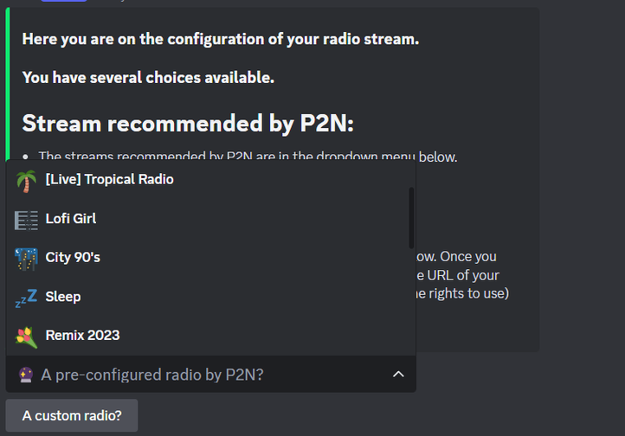Click the 'Stream recommended by P2N:' heading

(x=188, y=123)
